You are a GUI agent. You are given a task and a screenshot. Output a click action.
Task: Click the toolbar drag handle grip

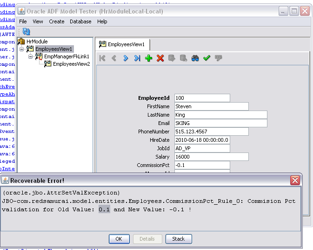[x=19, y=32]
